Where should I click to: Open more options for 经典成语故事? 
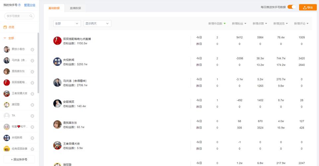[x=32, y=149]
